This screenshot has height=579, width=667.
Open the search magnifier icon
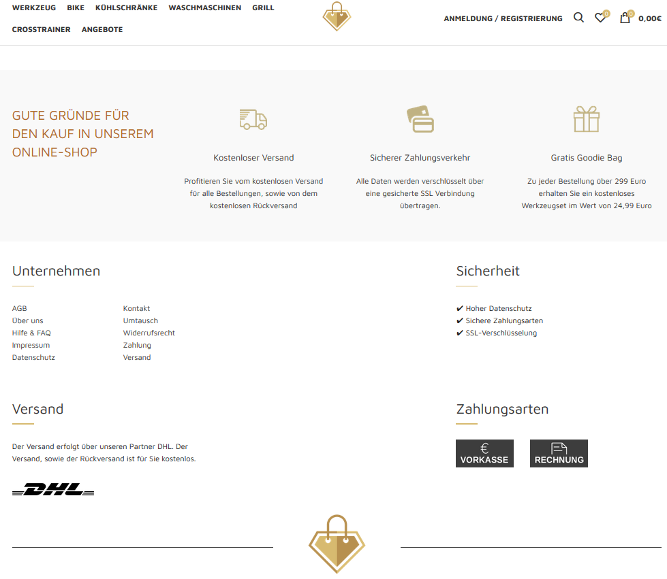click(578, 18)
